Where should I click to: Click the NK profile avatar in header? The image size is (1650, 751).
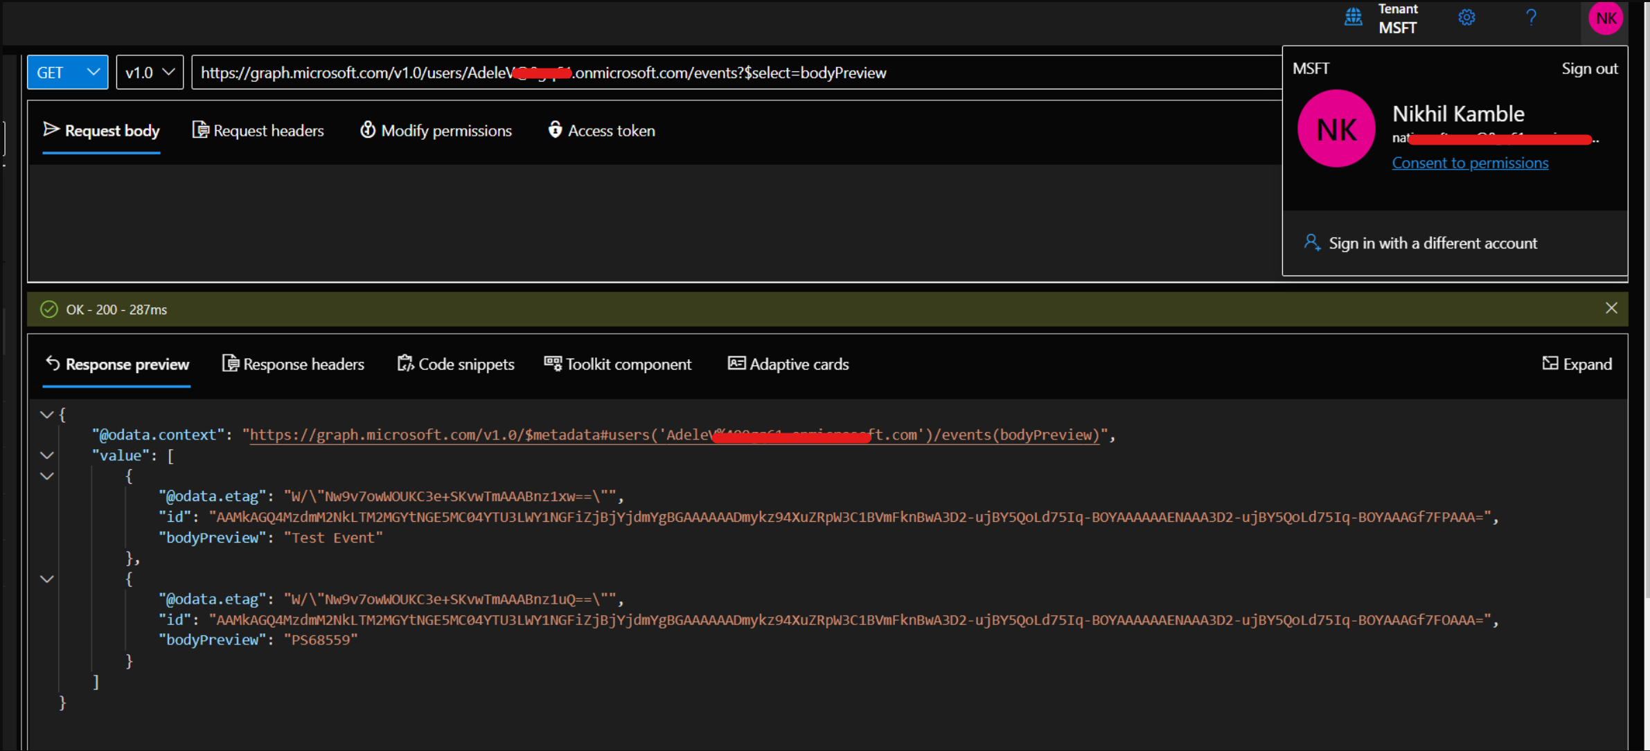1606,19
